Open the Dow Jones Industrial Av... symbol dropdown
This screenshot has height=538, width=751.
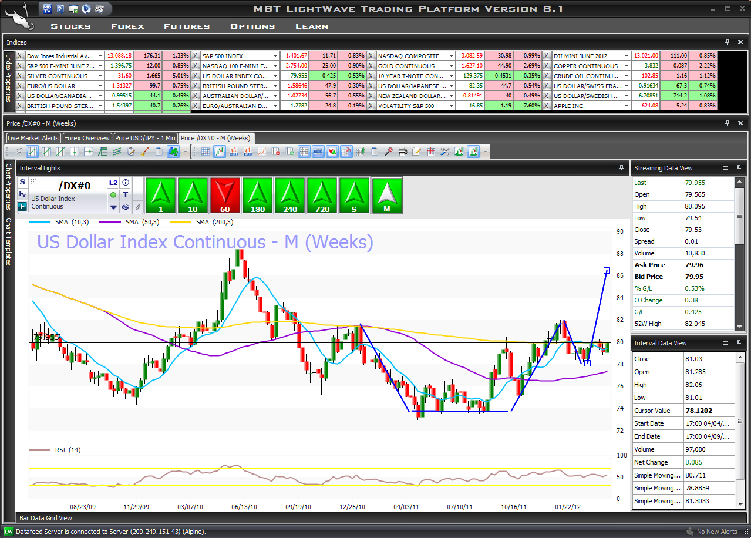tap(100, 56)
